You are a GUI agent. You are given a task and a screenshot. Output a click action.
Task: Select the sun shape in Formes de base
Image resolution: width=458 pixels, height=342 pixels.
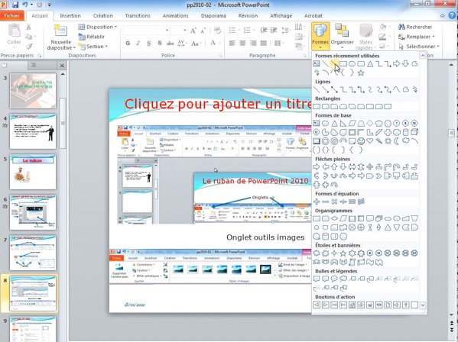[x=388, y=141]
